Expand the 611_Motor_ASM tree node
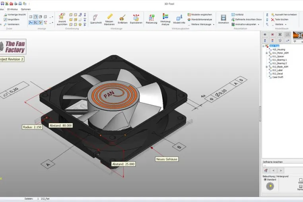Viewport: 303px width, 202px height. (x=267, y=53)
